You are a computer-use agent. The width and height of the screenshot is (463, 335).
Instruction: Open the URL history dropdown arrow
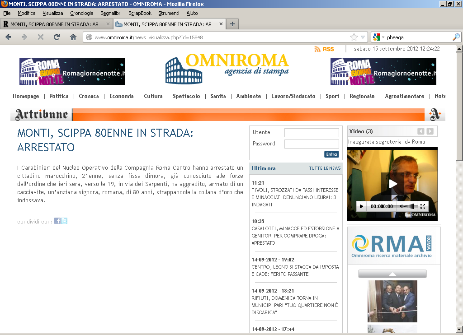point(363,37)
